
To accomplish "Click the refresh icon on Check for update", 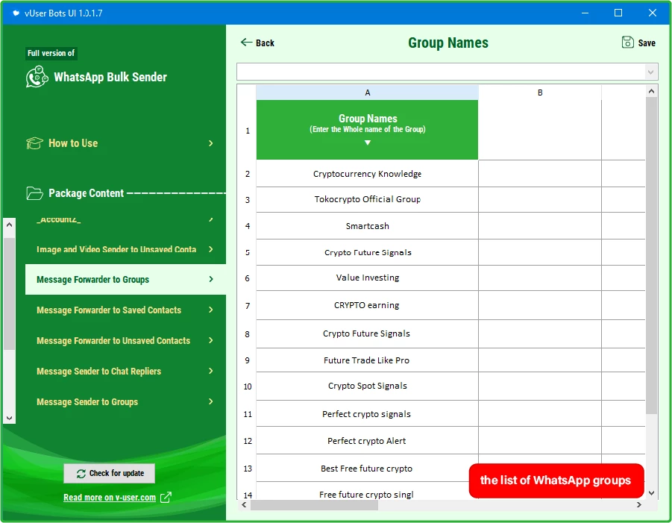I will pyautogui.click(x=81, y=473).
